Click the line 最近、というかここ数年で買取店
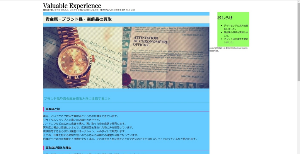Viewport: 300px width, 154px height. pos(81,116)
